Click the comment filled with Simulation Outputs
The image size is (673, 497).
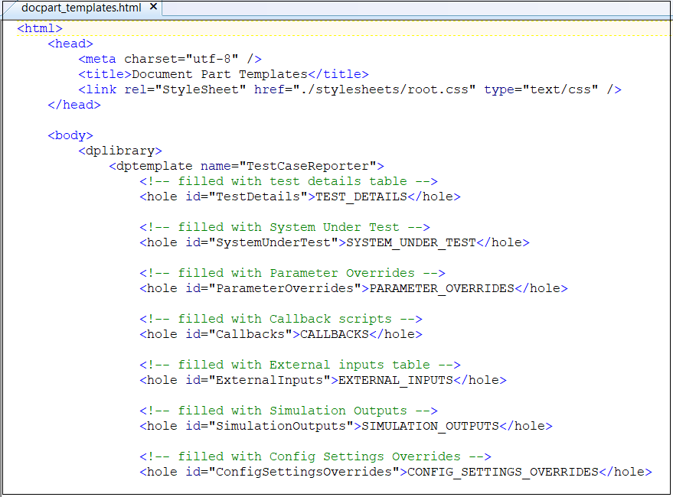289,411
